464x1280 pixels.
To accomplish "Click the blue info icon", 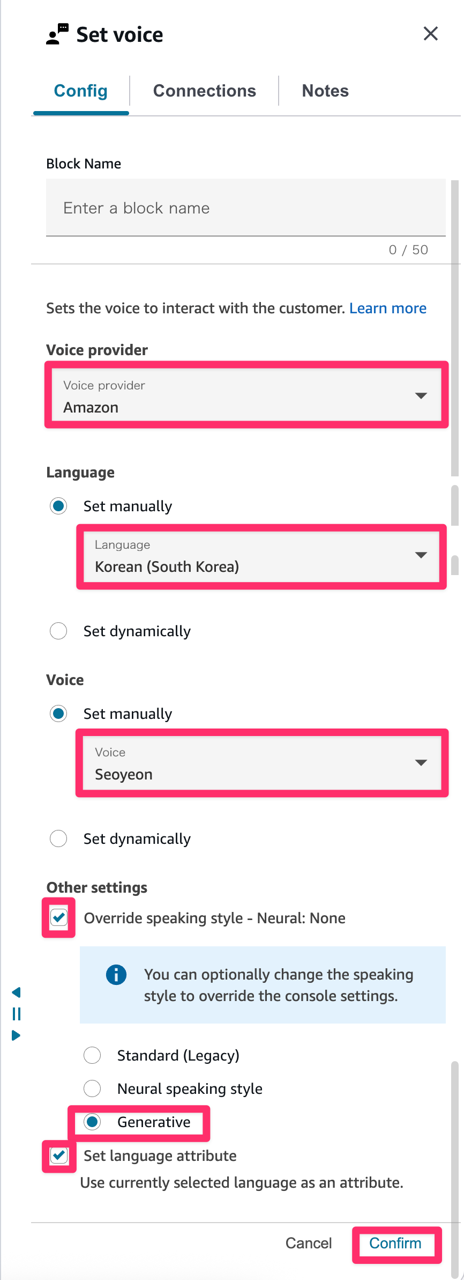I will (116, 974).
